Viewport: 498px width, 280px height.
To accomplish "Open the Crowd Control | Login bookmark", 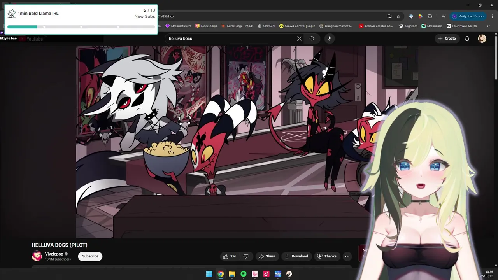I will tap(297, 26).
